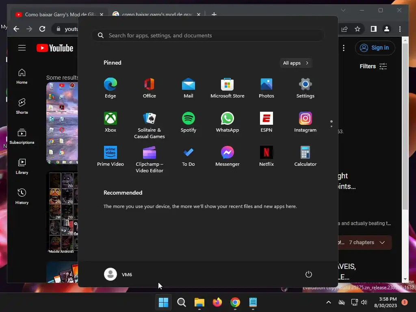This screenshot has width=416, height=312.
Task: Bookmark this page with star icon
Action: 357,29
